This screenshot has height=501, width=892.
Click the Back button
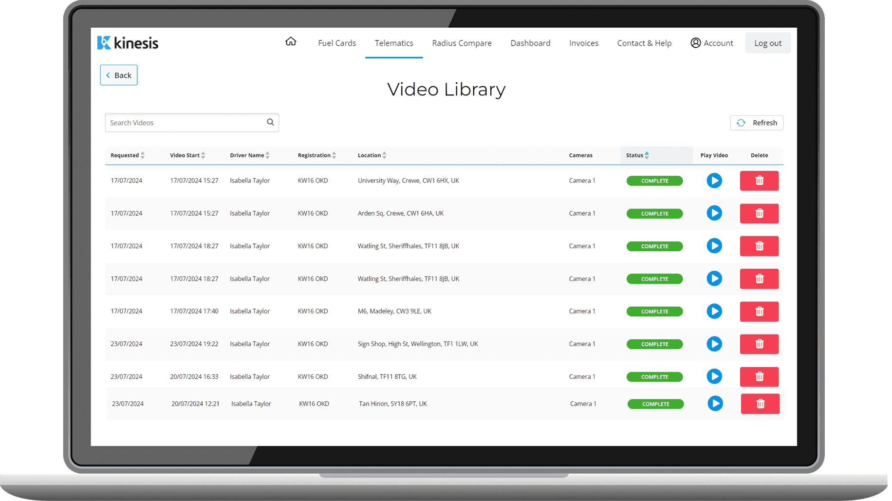pyautogui.click(x=119, y=75)
